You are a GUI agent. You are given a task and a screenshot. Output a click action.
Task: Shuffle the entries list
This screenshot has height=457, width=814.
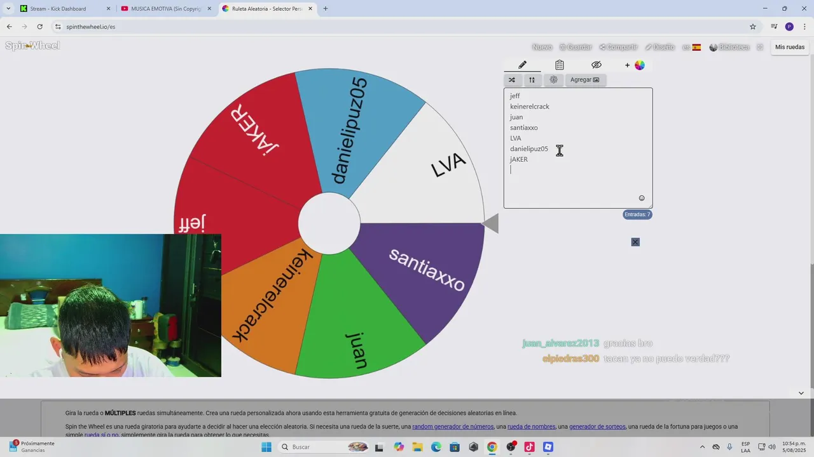point(512,80)
